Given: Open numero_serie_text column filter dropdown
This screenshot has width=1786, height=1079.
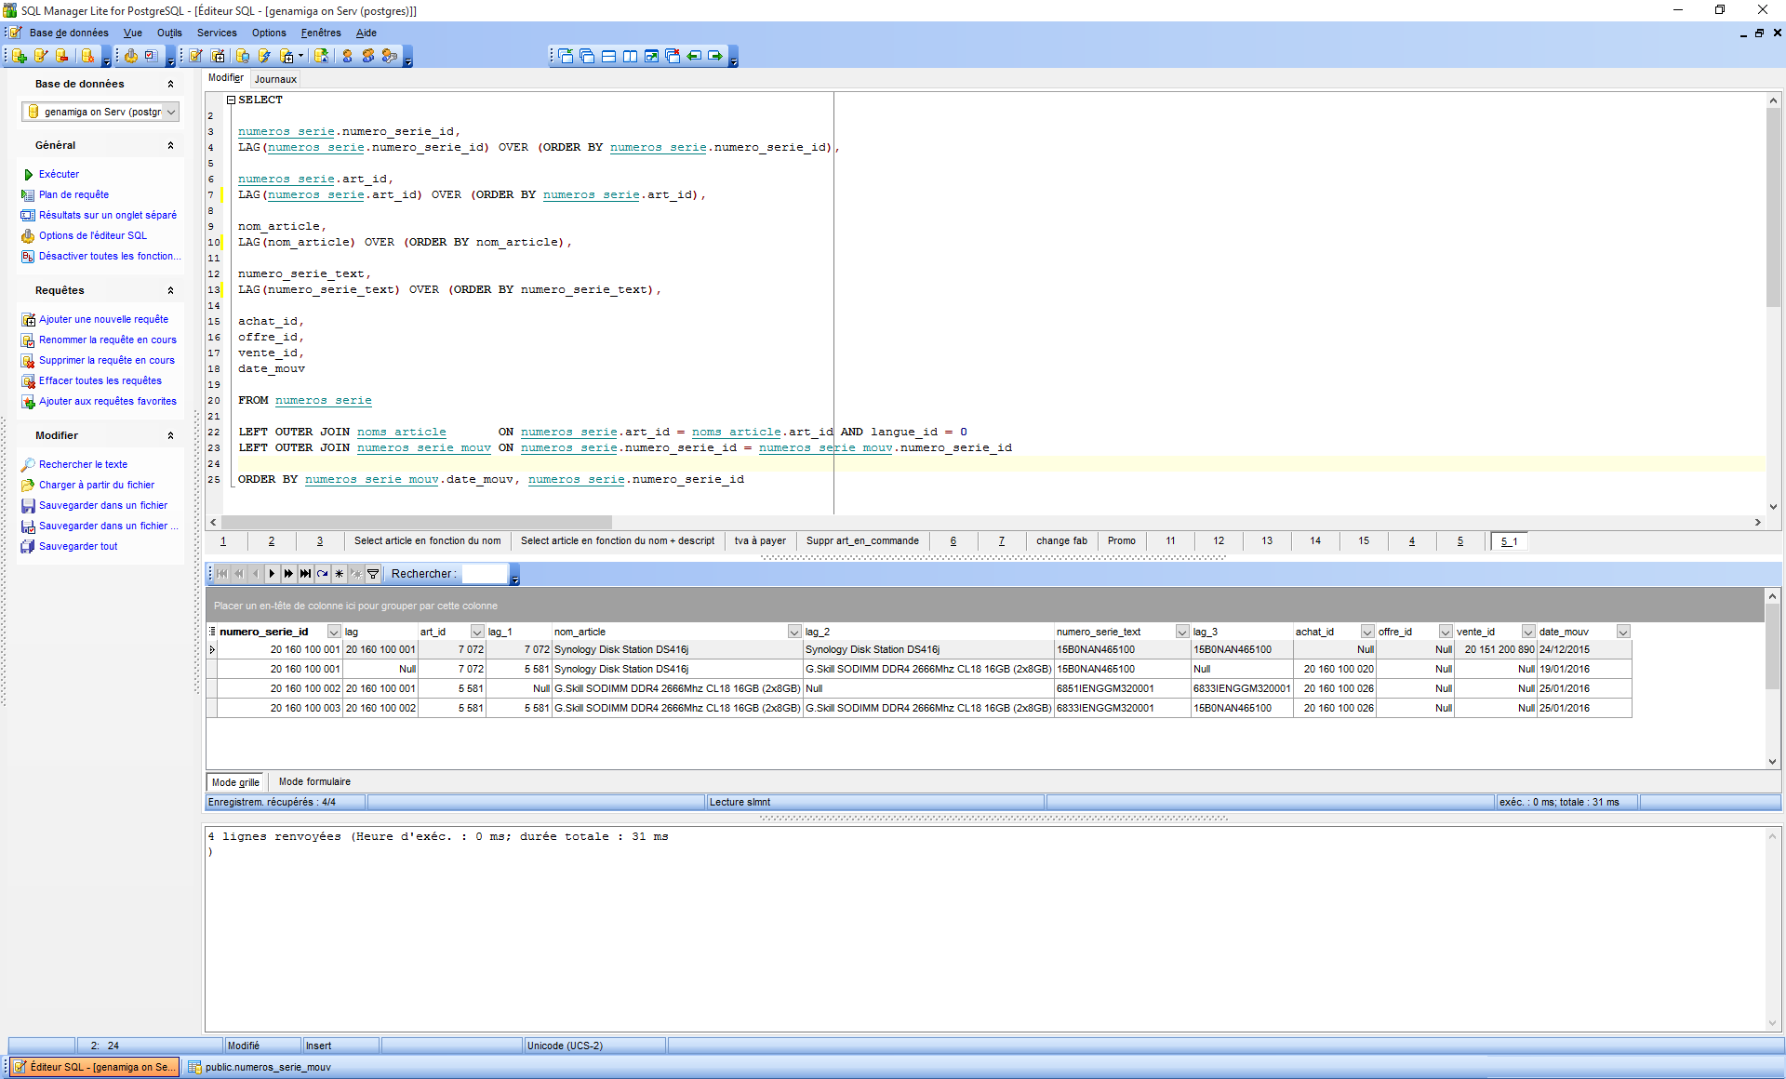Looking at the screenshot, I should [1182, 632].
